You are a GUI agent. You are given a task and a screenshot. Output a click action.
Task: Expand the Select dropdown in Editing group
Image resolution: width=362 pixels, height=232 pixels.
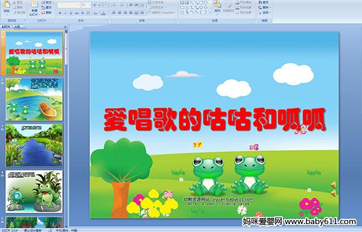(x=265, y=13)
